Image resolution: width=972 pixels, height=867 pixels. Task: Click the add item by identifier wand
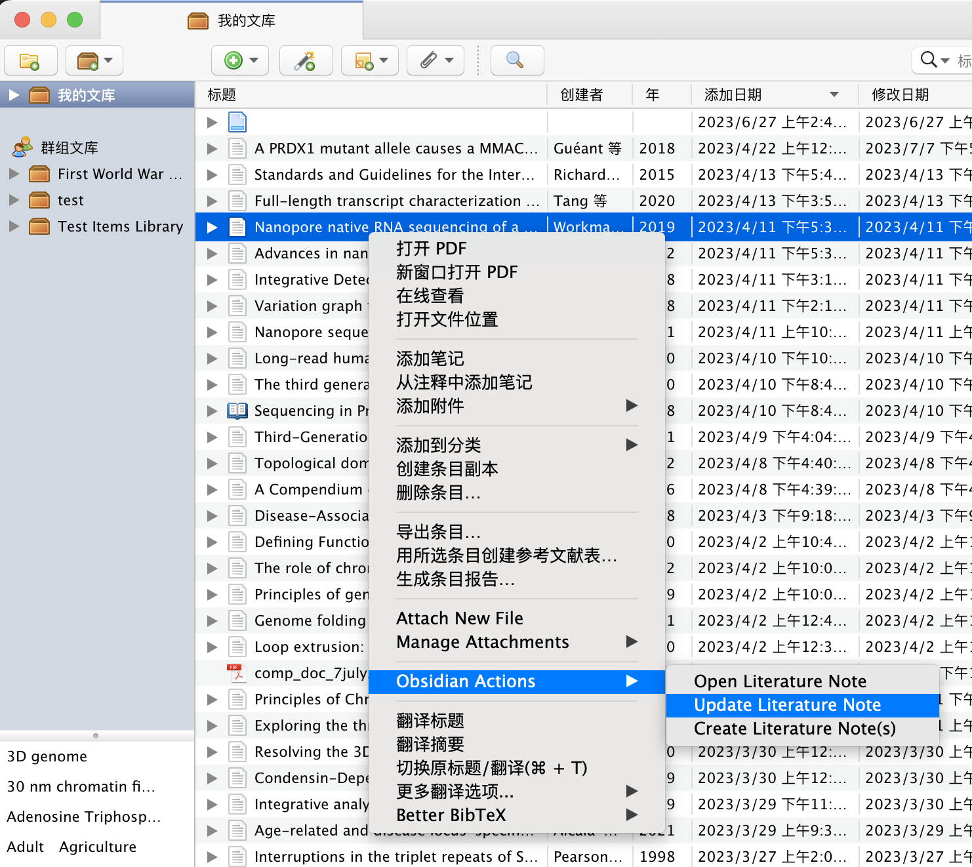pos(306,61)
